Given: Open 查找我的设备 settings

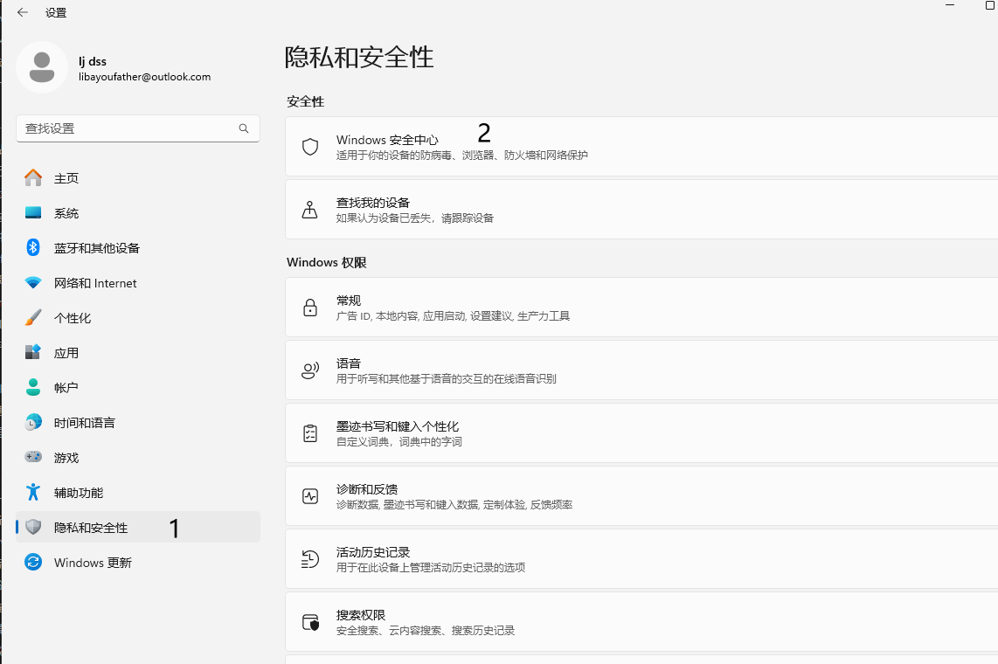Looking at the screenshot, I should pos(641,210).
